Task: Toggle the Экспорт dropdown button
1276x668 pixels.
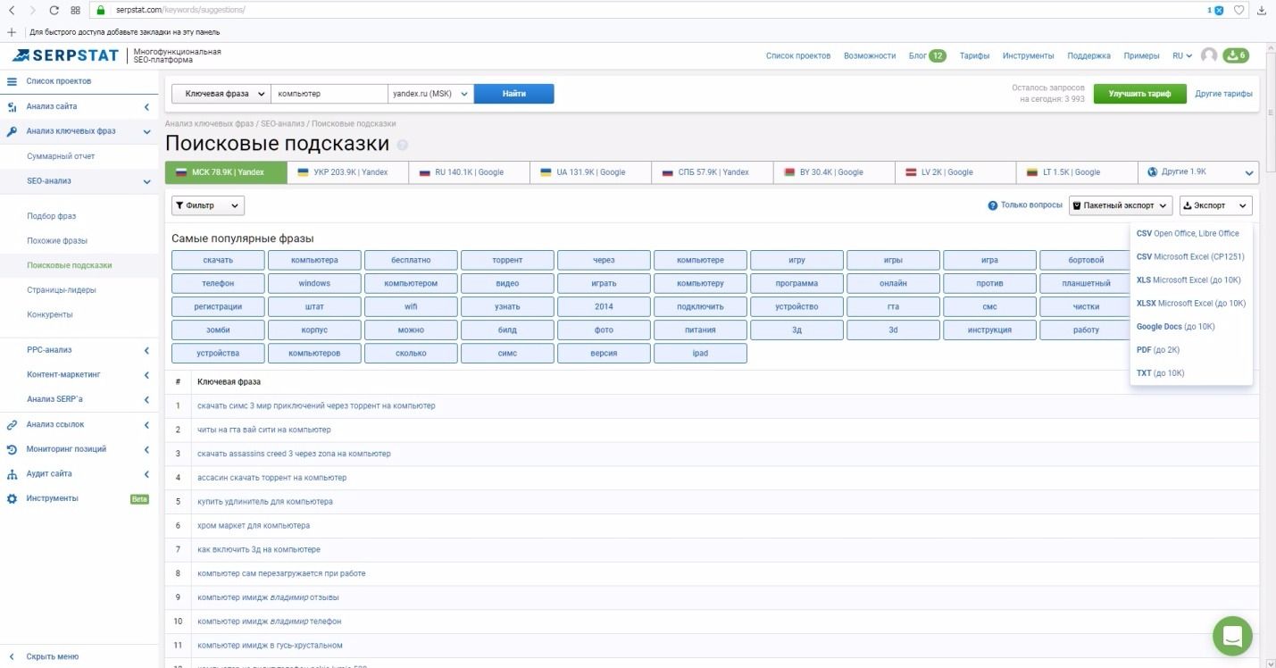Action: tap(1215, 205)
